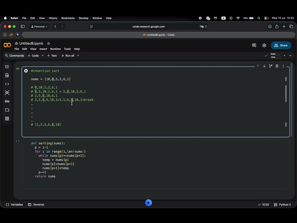This screenshot has width=297, height=223.
Task: Click the colab.research.google.com address bar
Action: point(148,26)
